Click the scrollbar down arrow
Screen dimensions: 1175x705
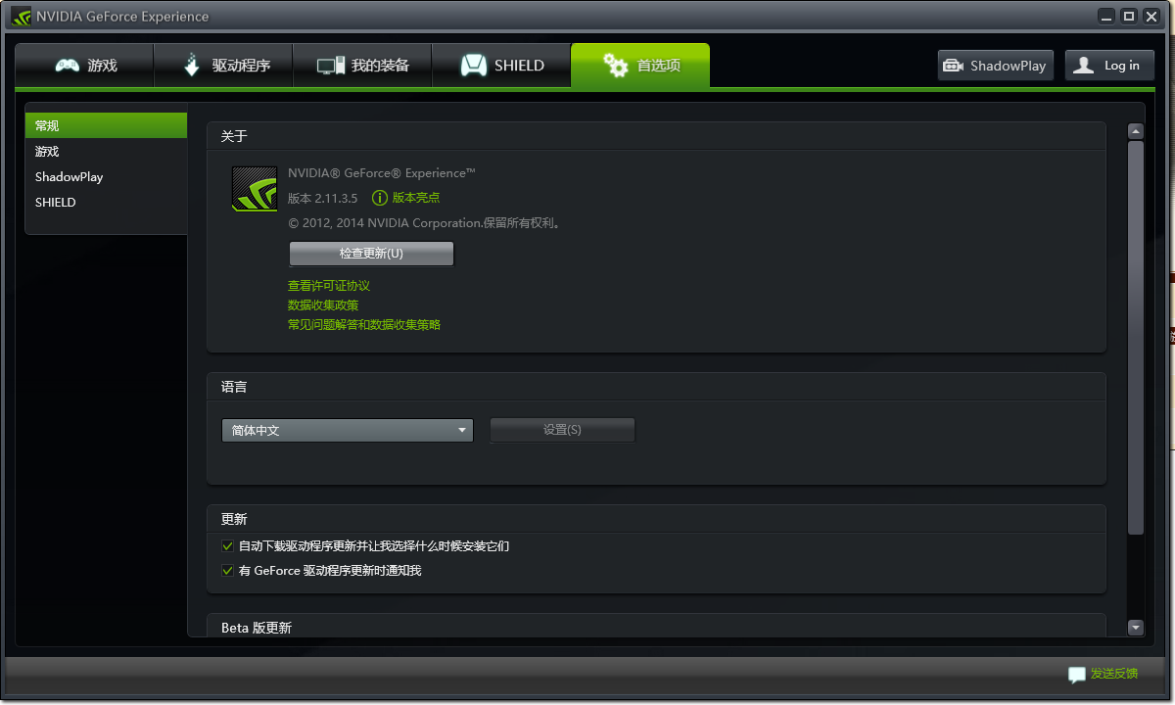(x=1136, y=628)
